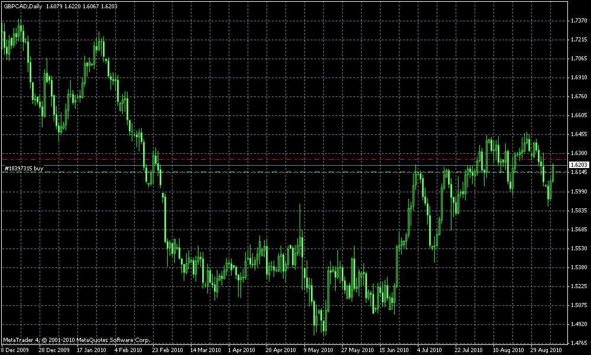
Task: Pick the 1.6910 price scale label
Action: point(579,78)
